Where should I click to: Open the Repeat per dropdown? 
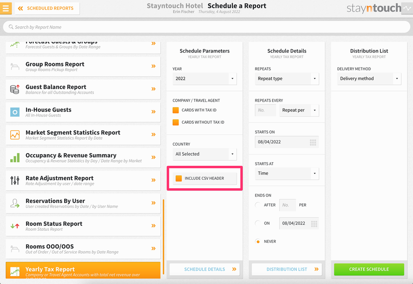coord(299,110)
